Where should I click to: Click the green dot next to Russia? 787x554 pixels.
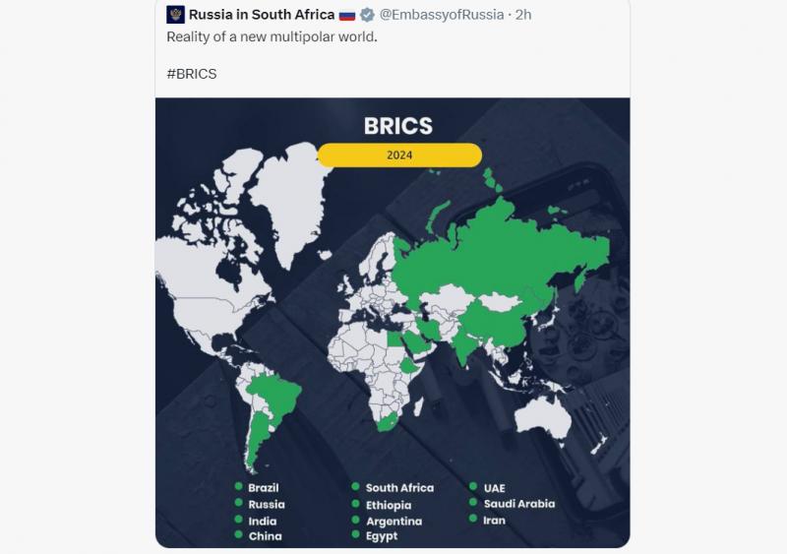coord(239,503)
